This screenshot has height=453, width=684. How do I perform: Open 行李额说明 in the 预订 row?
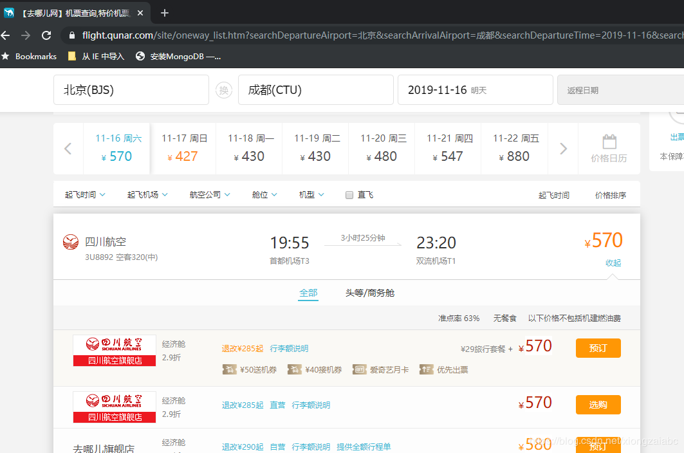(x=289, y=348)
